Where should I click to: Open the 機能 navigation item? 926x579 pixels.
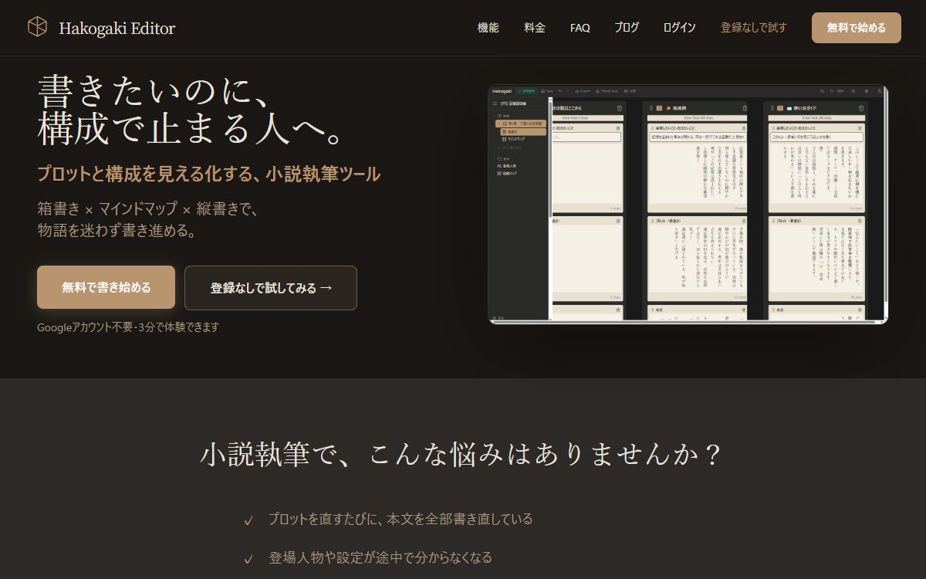488,28
